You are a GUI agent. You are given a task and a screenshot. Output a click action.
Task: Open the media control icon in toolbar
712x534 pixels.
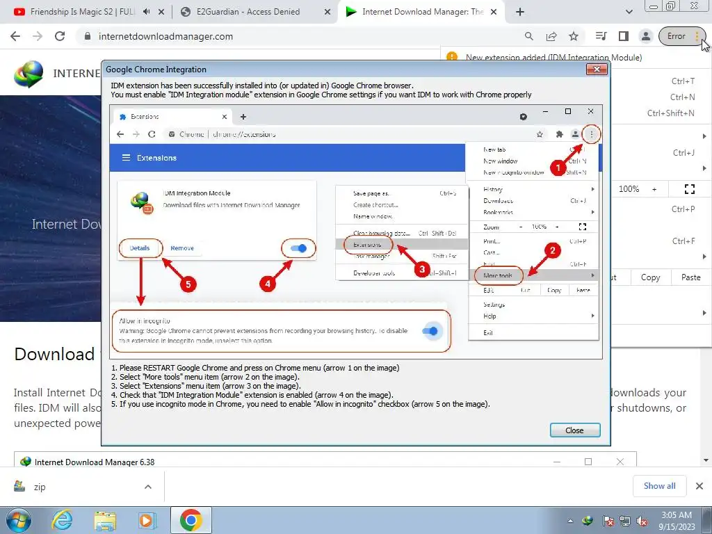point(601,36)
